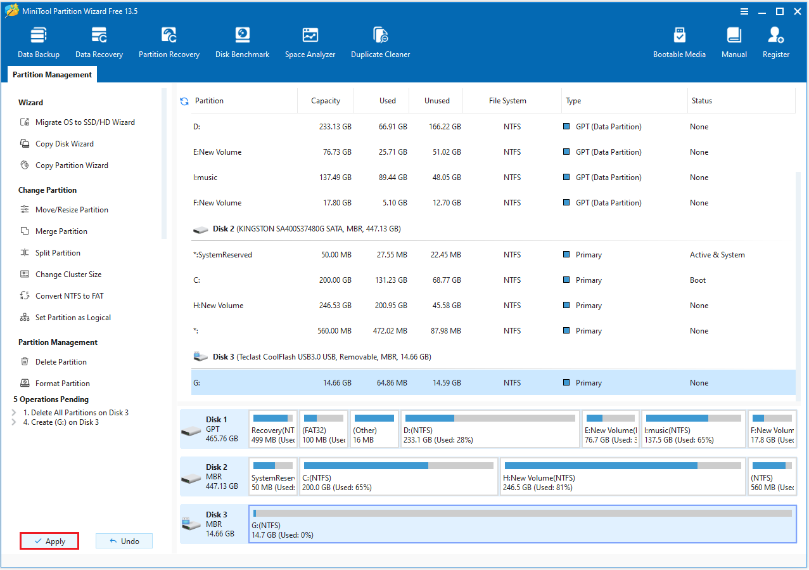Undo the last operation
This screenshot has height=570, width=809.
(x=124, y=541)
